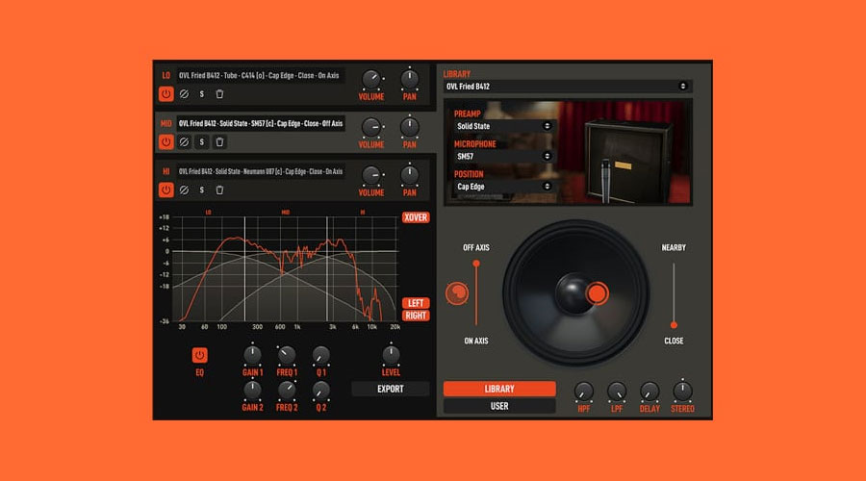This screenshot has width=866, height=481.
Task: Invert phase on the MID band
Action: click(x=184, y=142)
